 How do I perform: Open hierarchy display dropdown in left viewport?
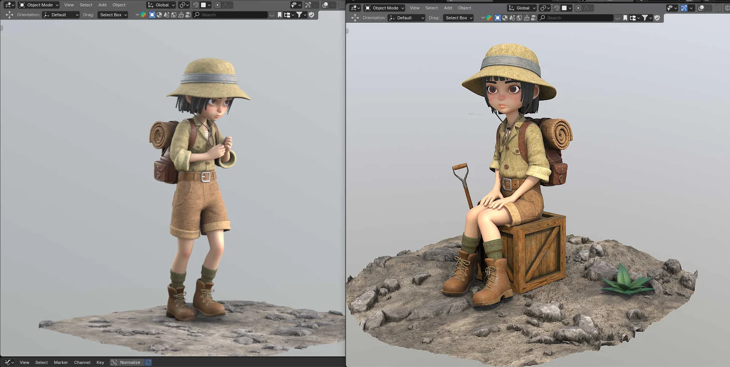point(289,15)
